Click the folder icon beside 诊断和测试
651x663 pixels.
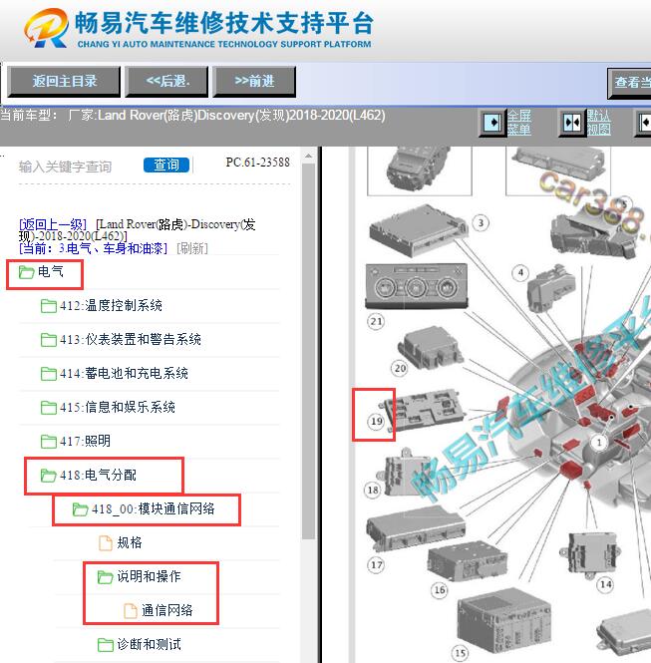[x=106, y=644]
